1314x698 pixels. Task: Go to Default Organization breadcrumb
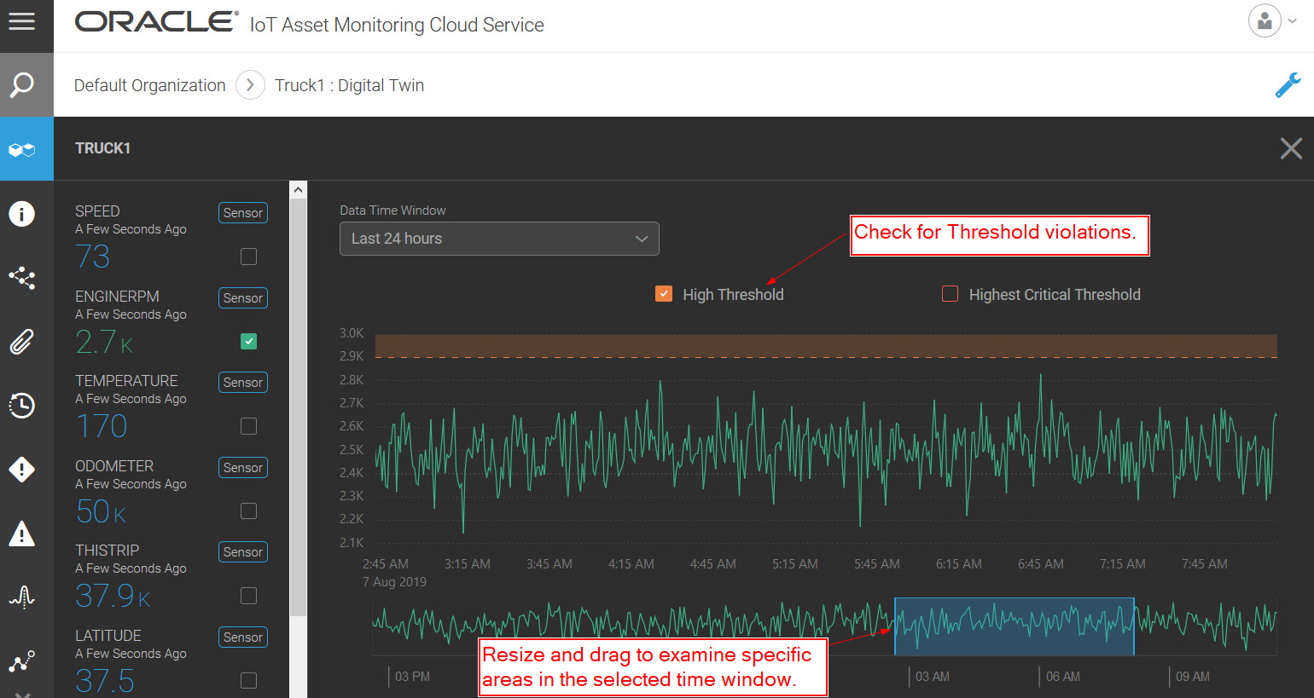pyautogui.click(x=149, y=85)
